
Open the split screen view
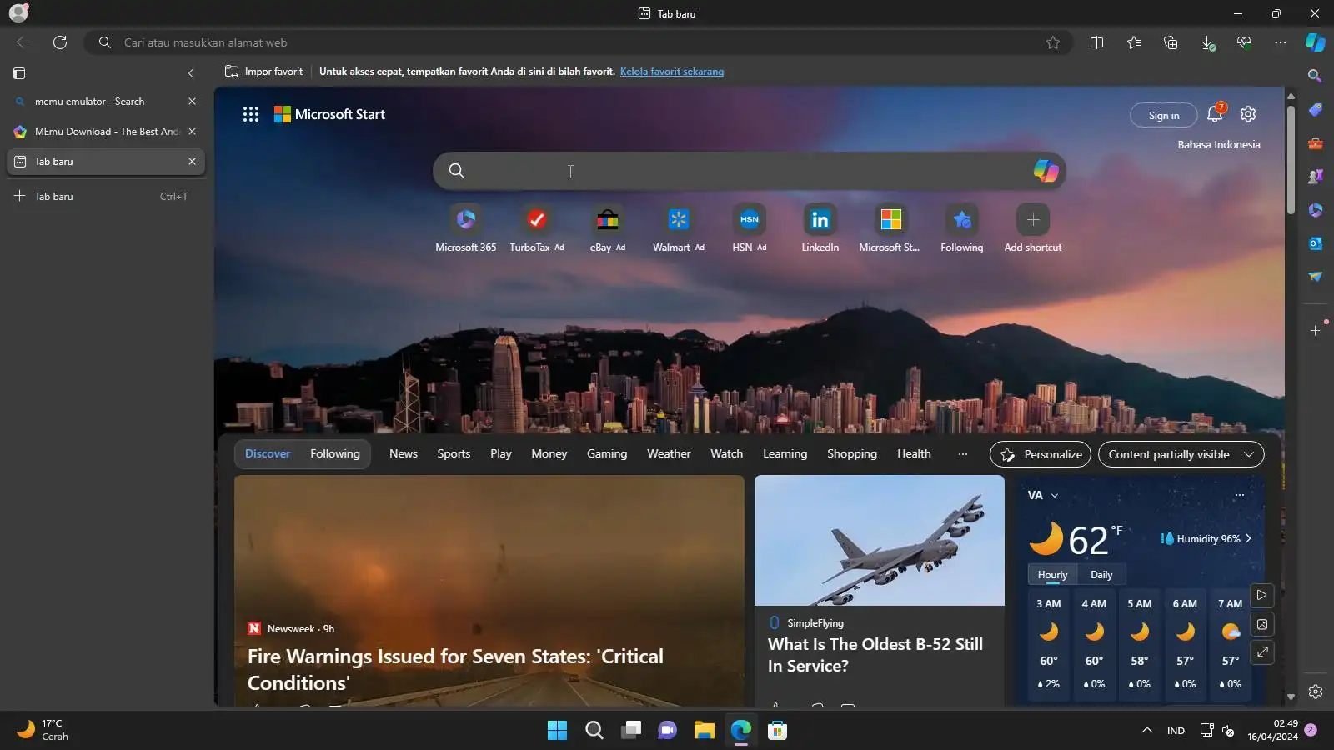click(x=1097, y=42)
